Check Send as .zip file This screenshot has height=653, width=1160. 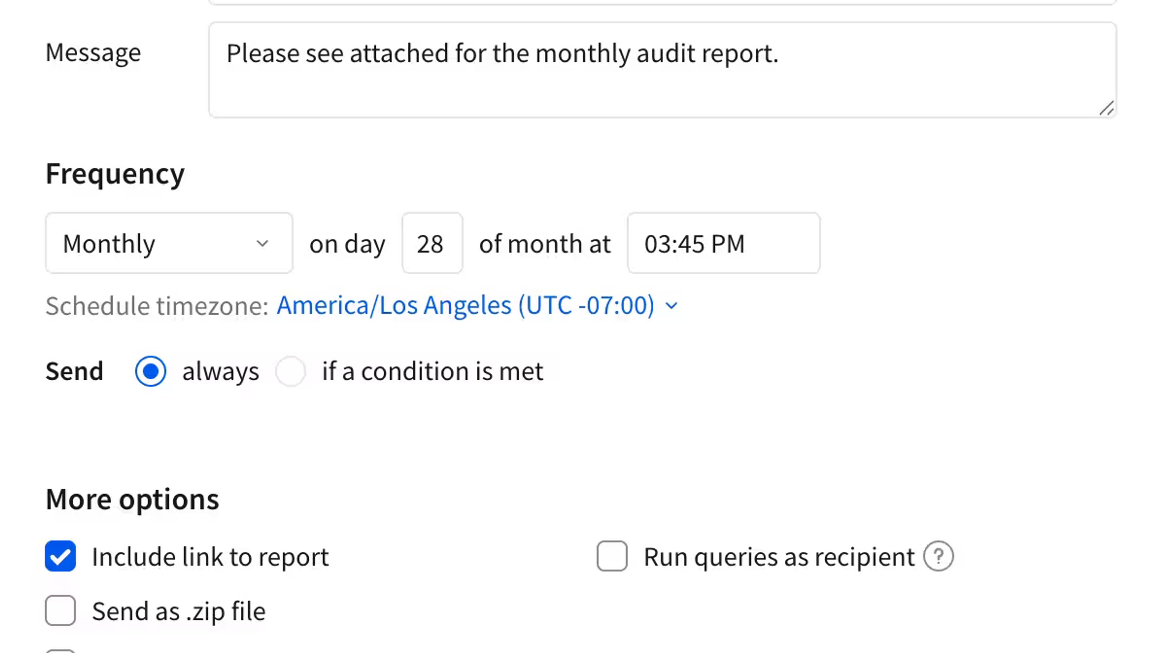click(60, 611)
